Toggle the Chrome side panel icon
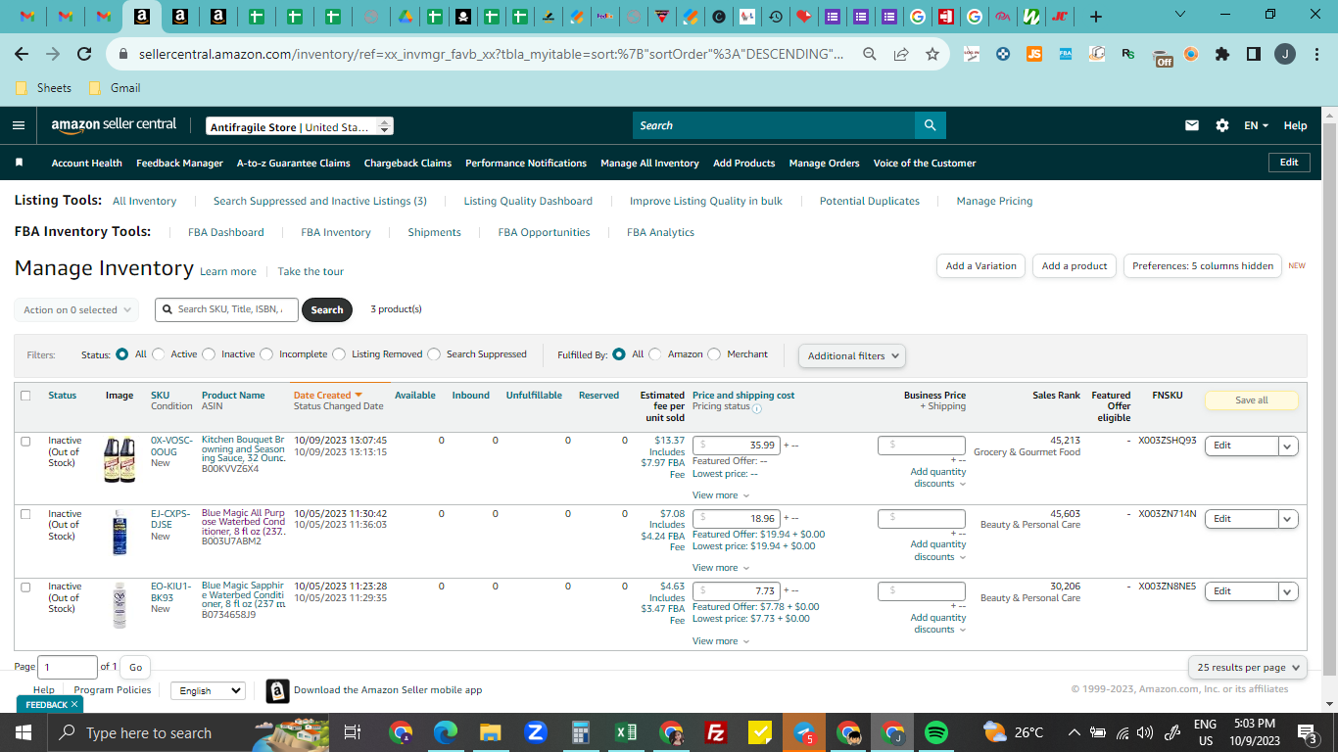 1253,55
